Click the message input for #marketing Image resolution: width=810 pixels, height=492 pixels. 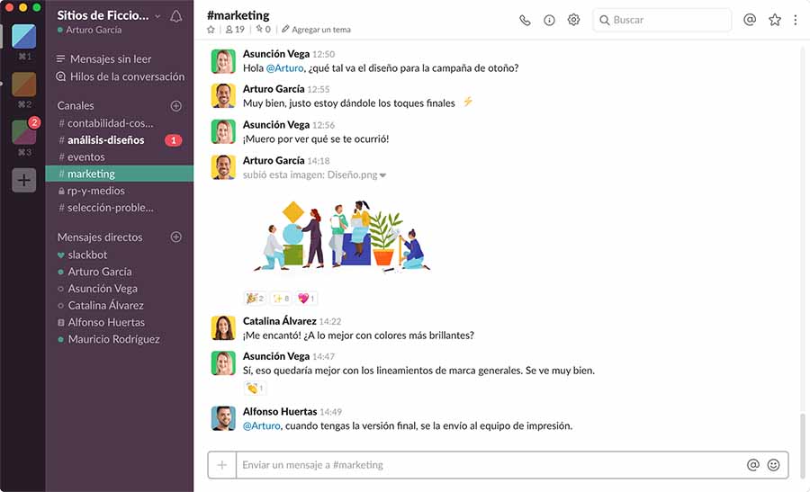tap(490, 465)
